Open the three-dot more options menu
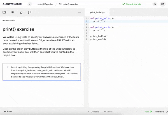168x115 pixels. click(x=146, y=4)
